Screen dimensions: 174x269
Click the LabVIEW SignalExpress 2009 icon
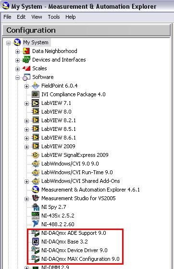[x=36, y=155]
